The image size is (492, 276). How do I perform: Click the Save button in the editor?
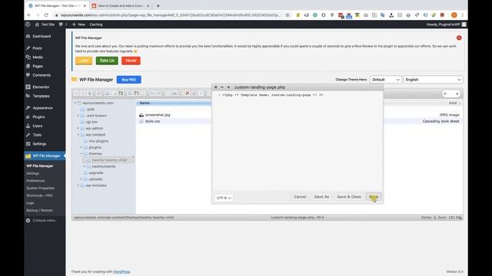point(374,197)
